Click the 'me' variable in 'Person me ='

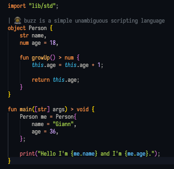44,117
